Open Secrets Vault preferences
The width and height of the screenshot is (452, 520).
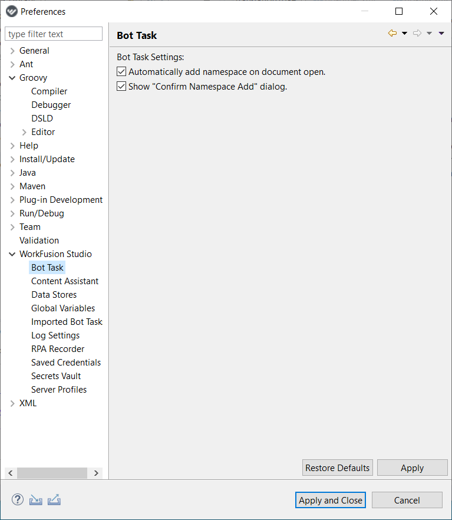point(56,376)
